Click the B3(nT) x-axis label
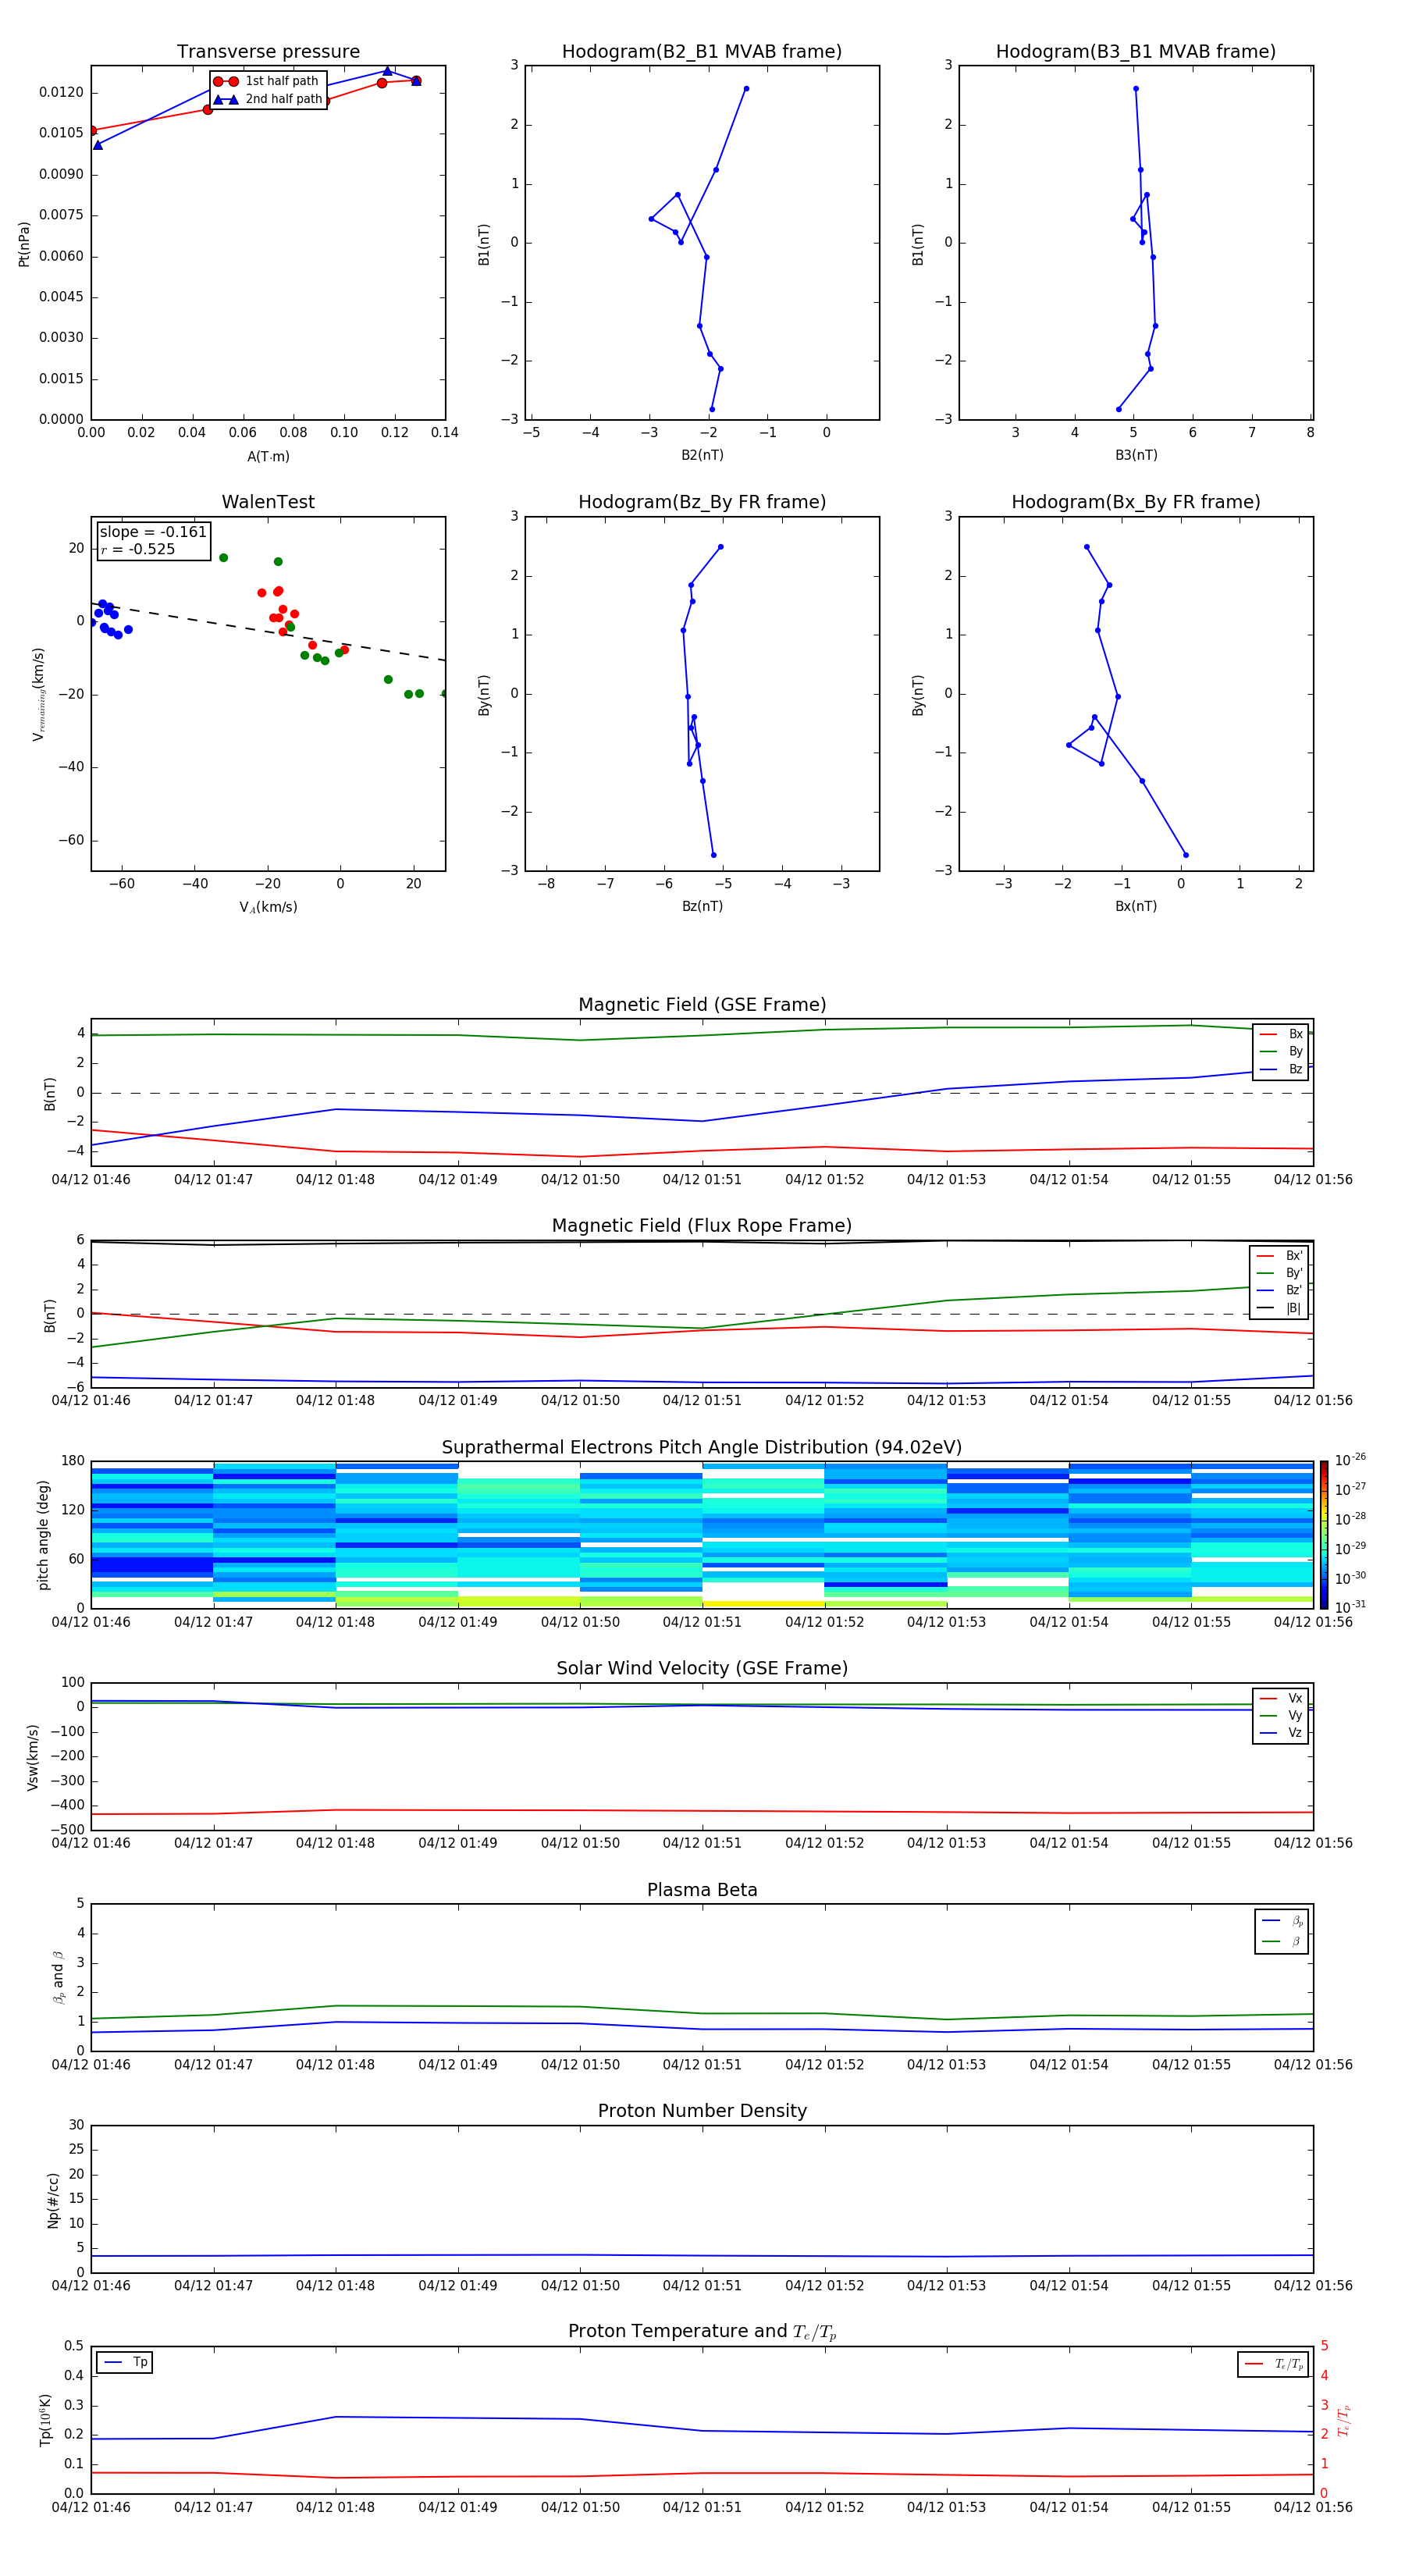Viewport: 1405px width, 2576px height. pyautogui.click(x=1136, y=455)
